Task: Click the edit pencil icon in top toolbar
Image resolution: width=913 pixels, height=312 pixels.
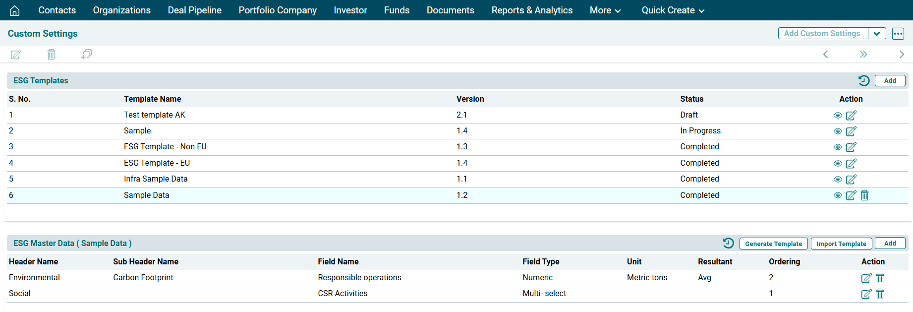Action: [x=16, y=55]
